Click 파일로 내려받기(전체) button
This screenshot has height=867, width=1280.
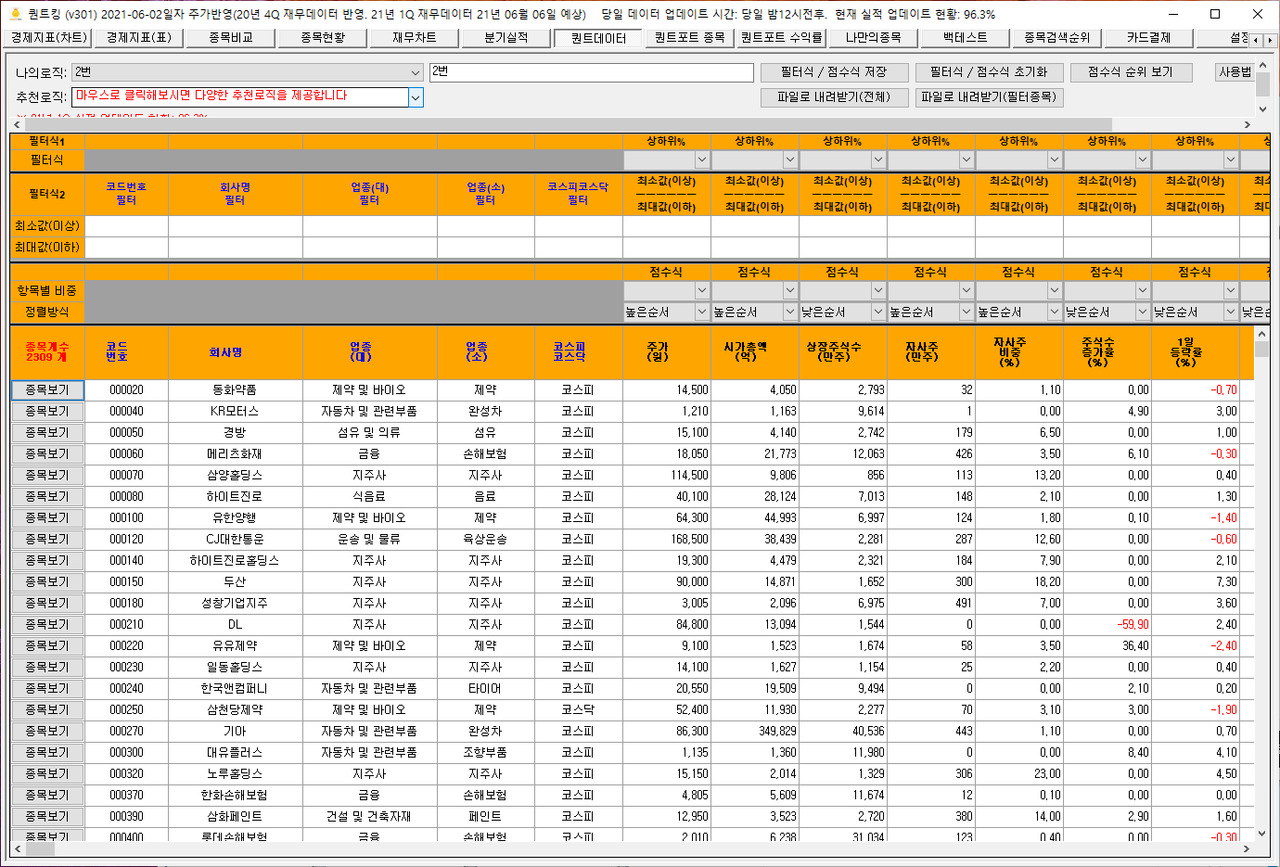(x=834, y=97)
